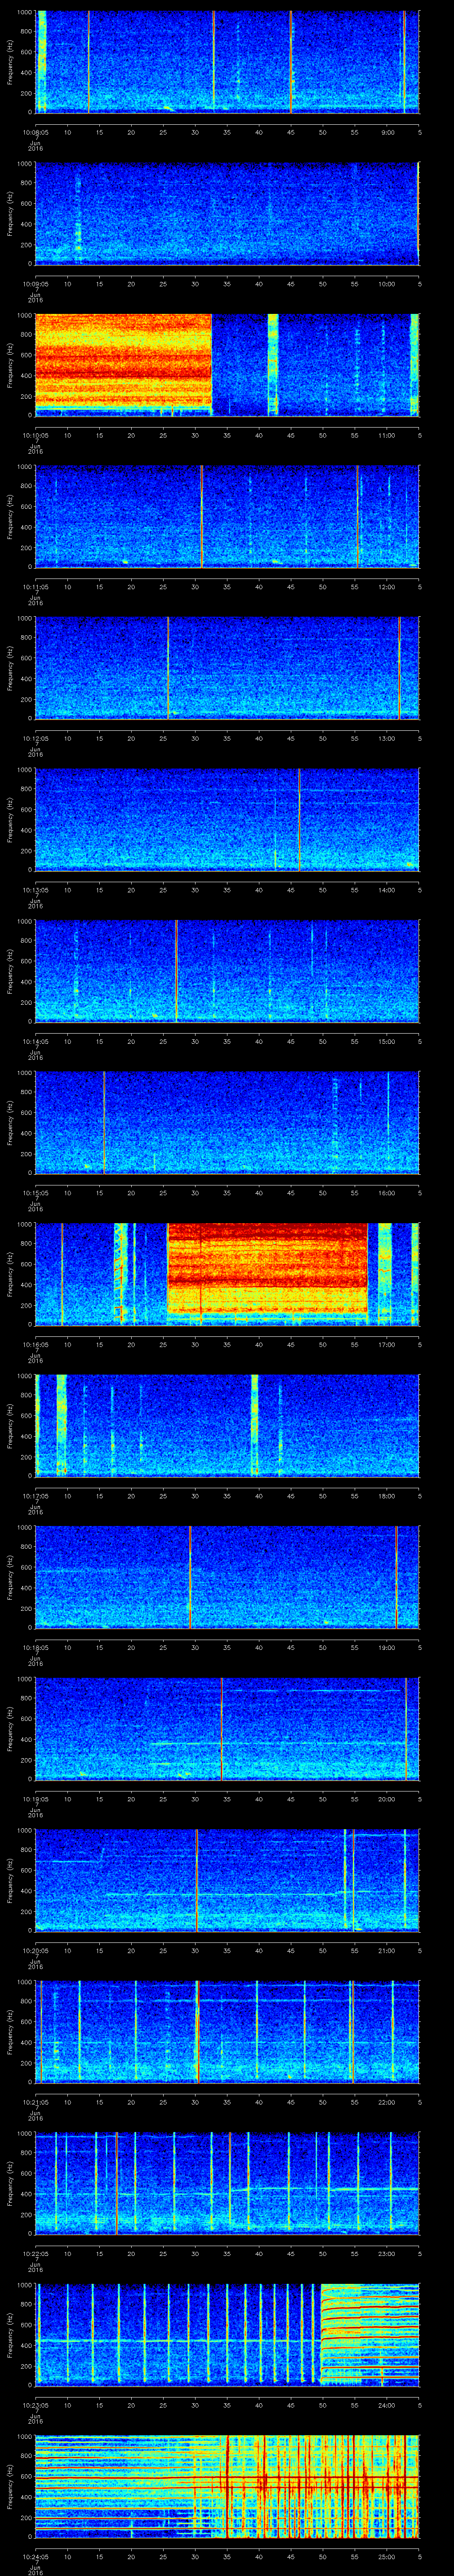Image resolution: width=454 pixels, height=2576 pixels.
Task: Select the 10:15:05 start time label
Action: click(x=36, y=1192)
